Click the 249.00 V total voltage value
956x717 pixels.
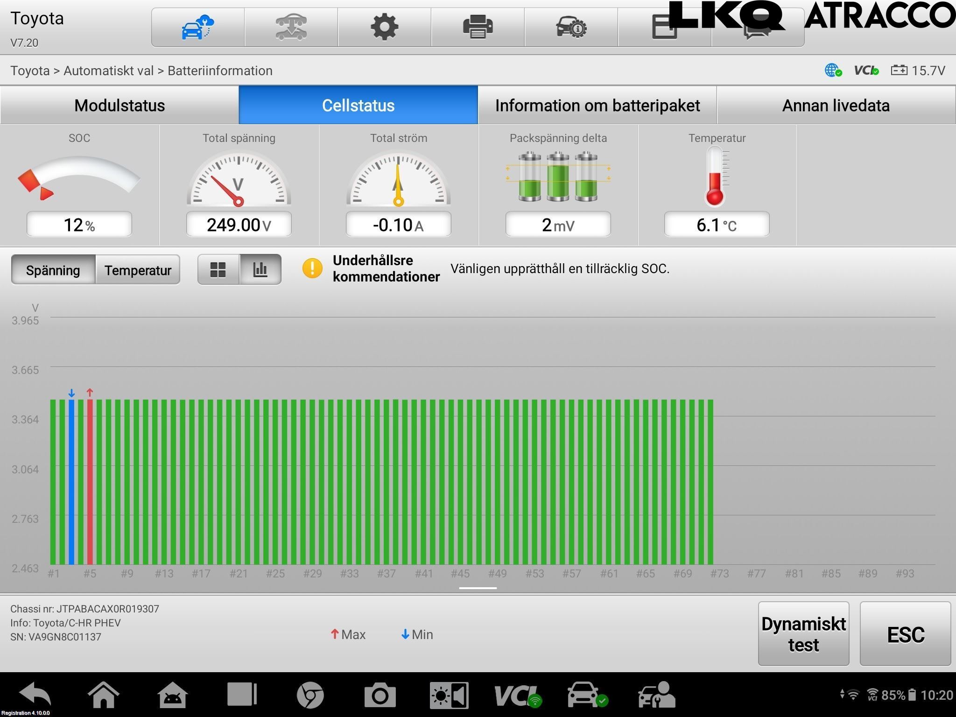coord(239,225)
